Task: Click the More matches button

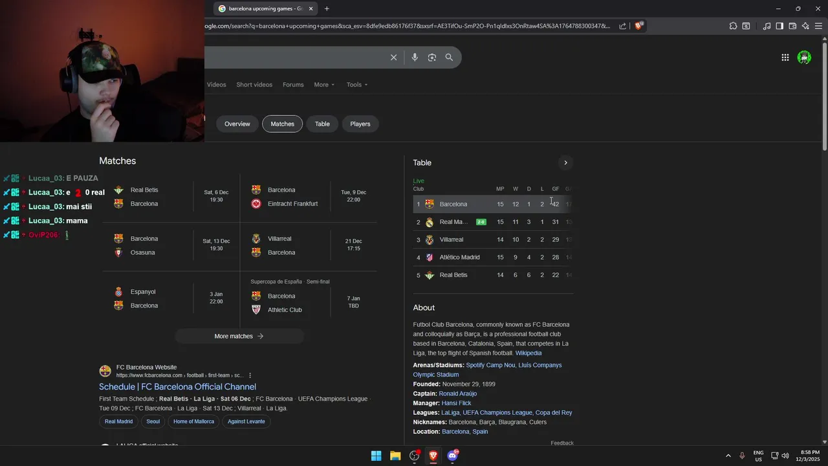Action: [x=239, y=336]
